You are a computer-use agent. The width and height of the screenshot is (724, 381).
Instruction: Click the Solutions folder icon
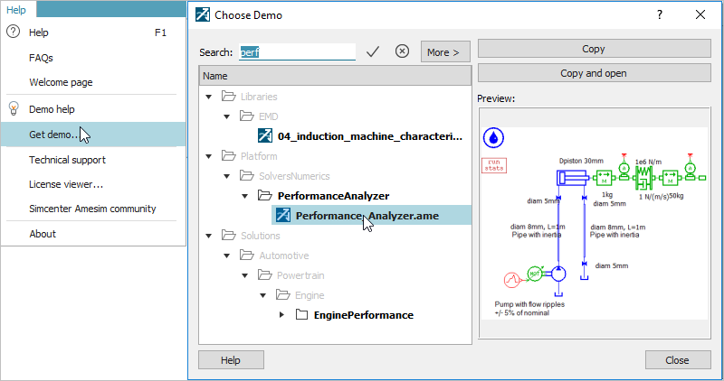pyautogui.click(x=229, y=235)
